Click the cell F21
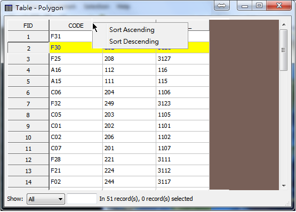Screen dimensions: 296x212 [76, 170]
